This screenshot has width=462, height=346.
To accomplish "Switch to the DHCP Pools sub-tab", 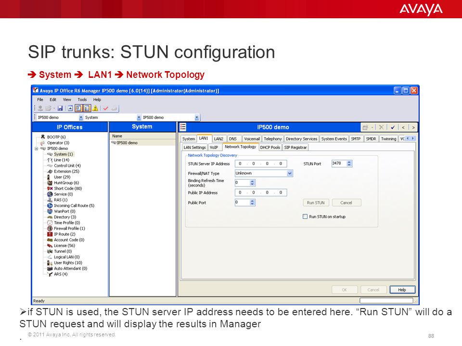I will [270, 148].
